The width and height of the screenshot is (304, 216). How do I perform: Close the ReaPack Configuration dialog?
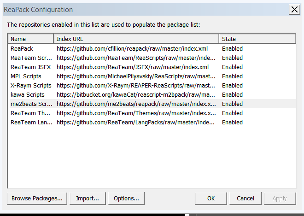coord(293,9)
